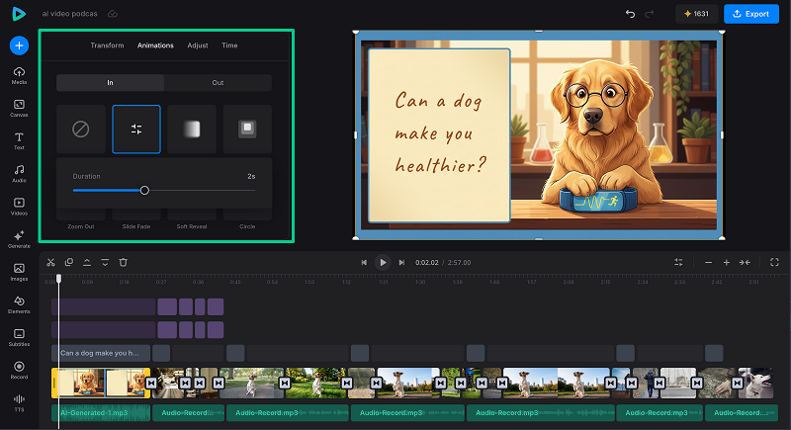Select the AI-Generated-1.mp3 audio clip
Image resolution: width=791 pixels, height=430 pixels.
tap(101, 412)
